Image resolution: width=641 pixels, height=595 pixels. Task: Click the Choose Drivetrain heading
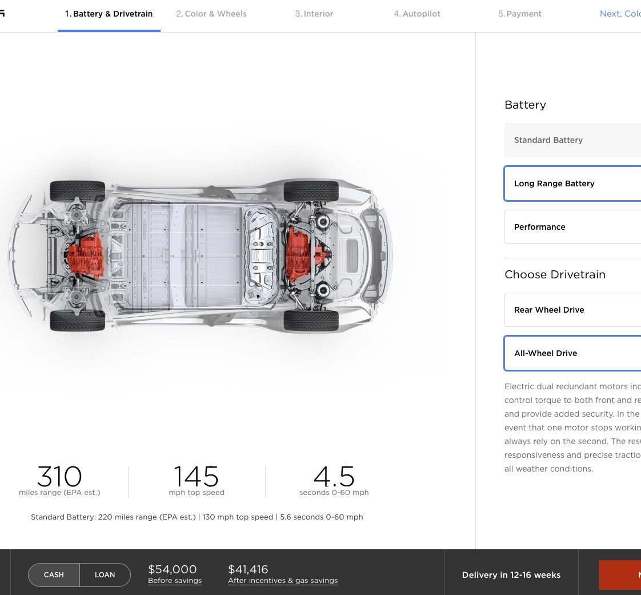click(555, 274)
